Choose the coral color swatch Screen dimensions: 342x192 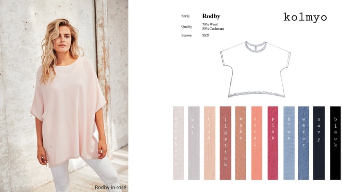pyautogui.click(x=257, y=143)
